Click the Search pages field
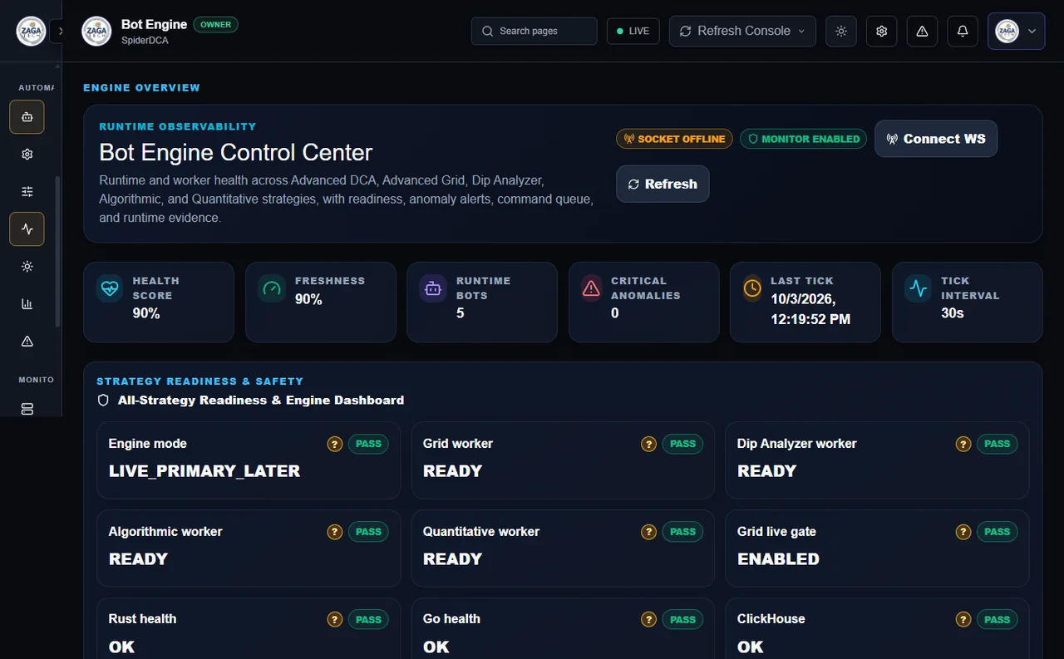This screenshot has width=1064, height=659. point(534,31)
